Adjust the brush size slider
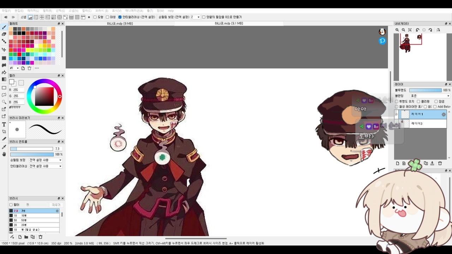 point(31,149)
